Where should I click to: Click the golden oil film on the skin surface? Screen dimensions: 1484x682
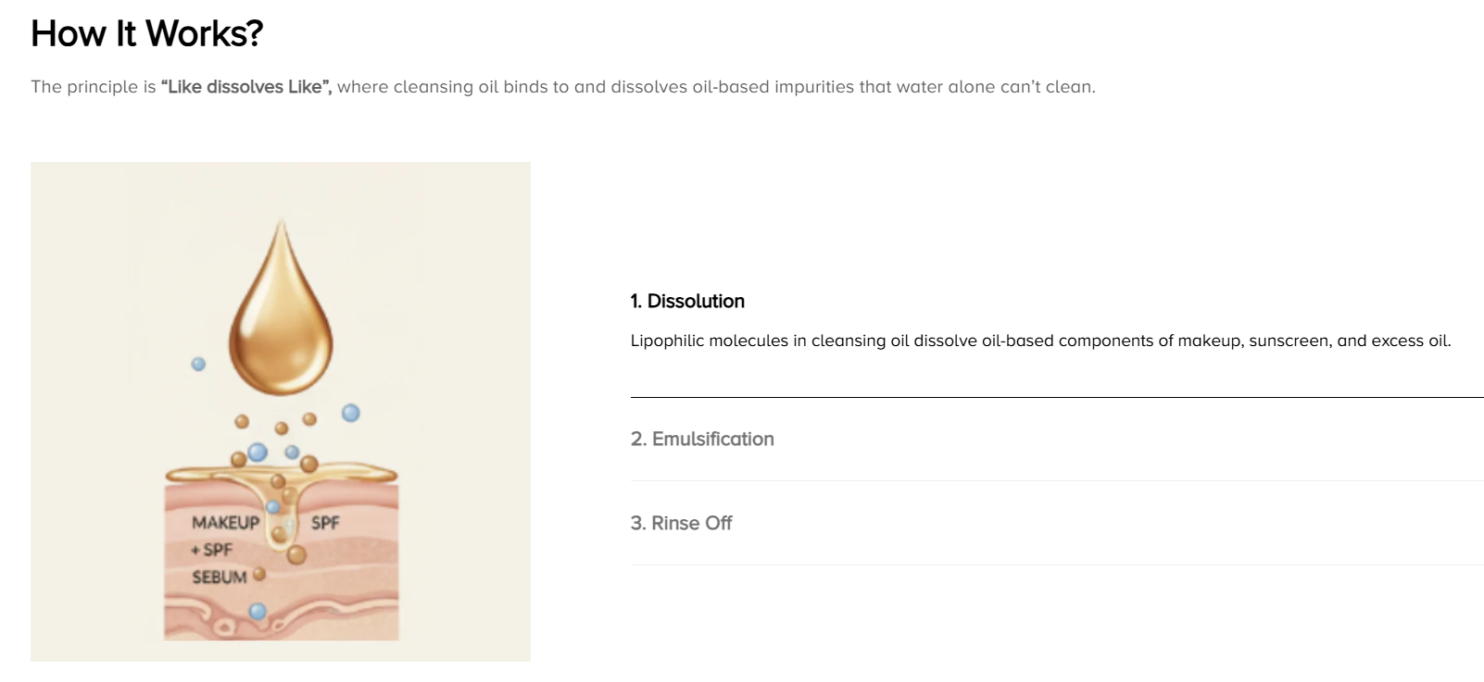coord(282,475)
